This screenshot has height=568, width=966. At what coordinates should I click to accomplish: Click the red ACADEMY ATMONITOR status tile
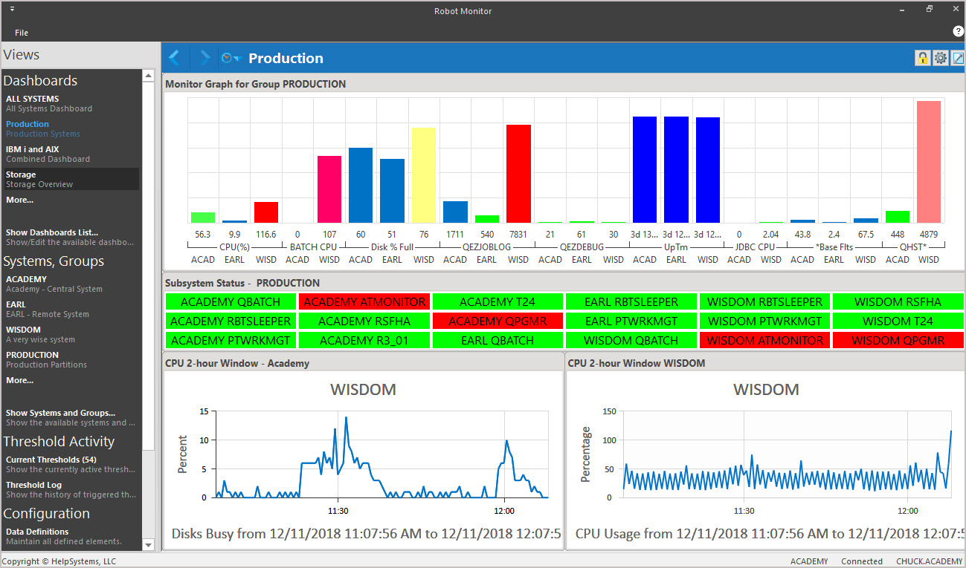(364, 302)
